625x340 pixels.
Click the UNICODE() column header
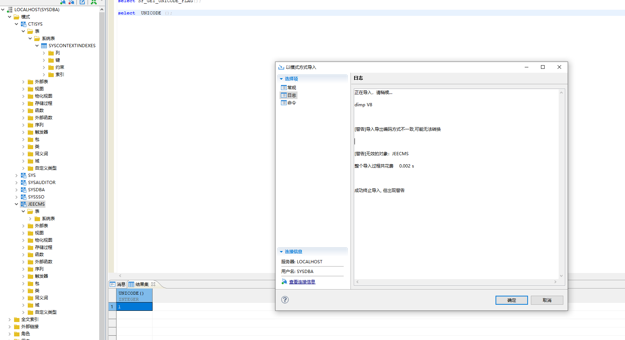134,296
